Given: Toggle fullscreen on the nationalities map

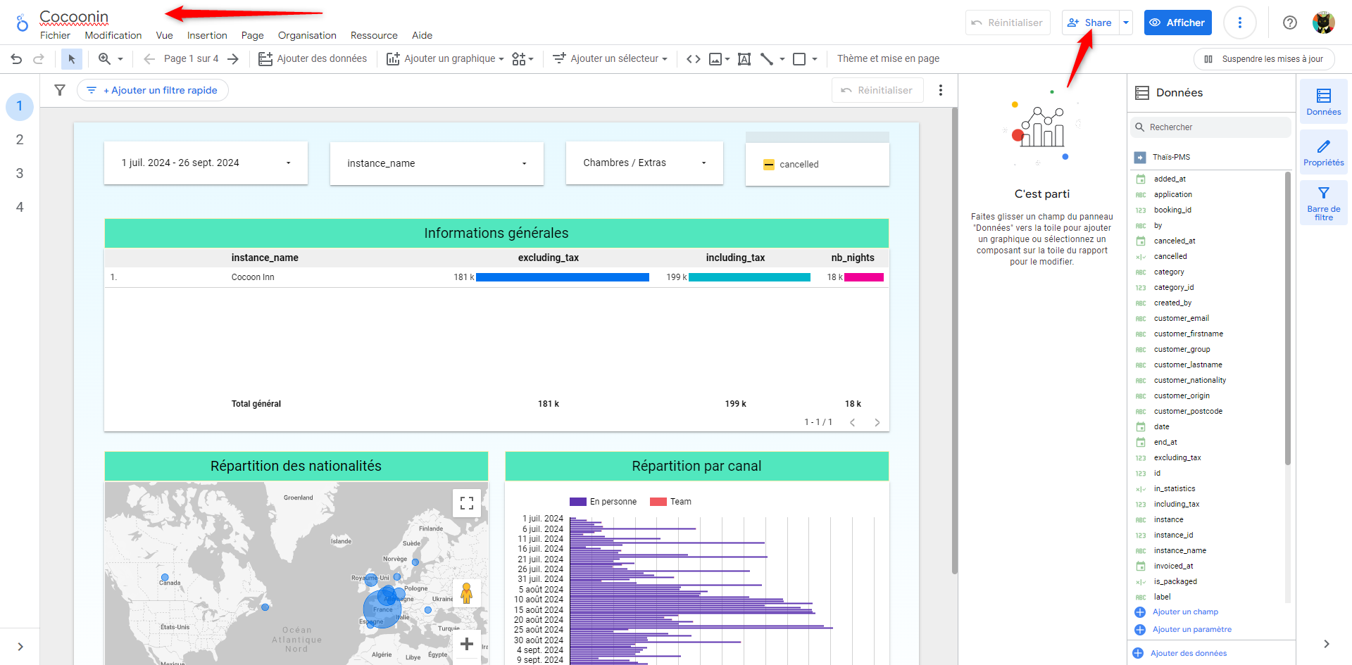Looking at the screenshot, I should pos(467,503).
